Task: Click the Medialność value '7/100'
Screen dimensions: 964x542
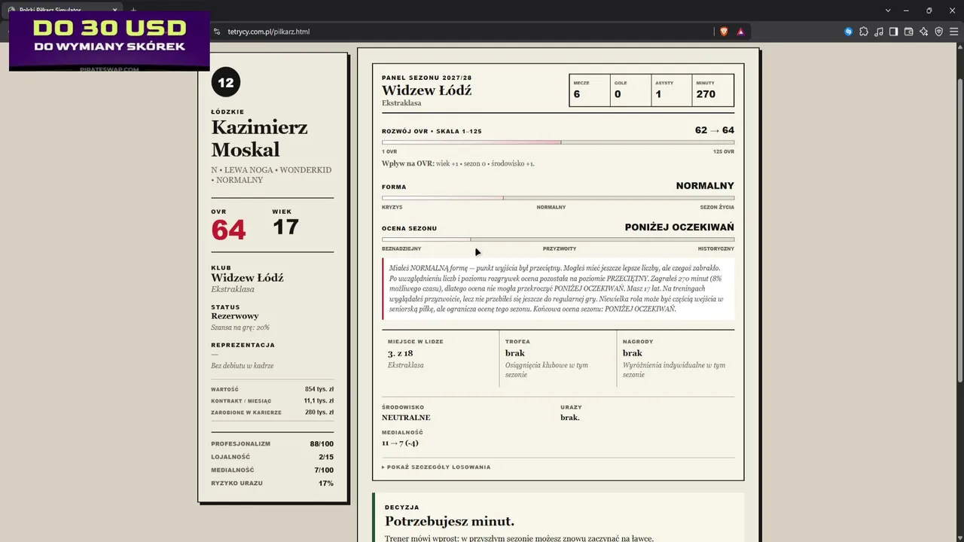Action: pos(324,470)
